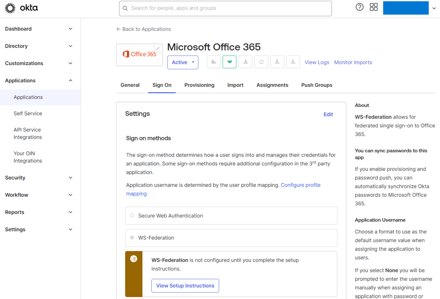Open Configure profile mapping link
This screenshot has width=440, height=299.
point(300,185)
